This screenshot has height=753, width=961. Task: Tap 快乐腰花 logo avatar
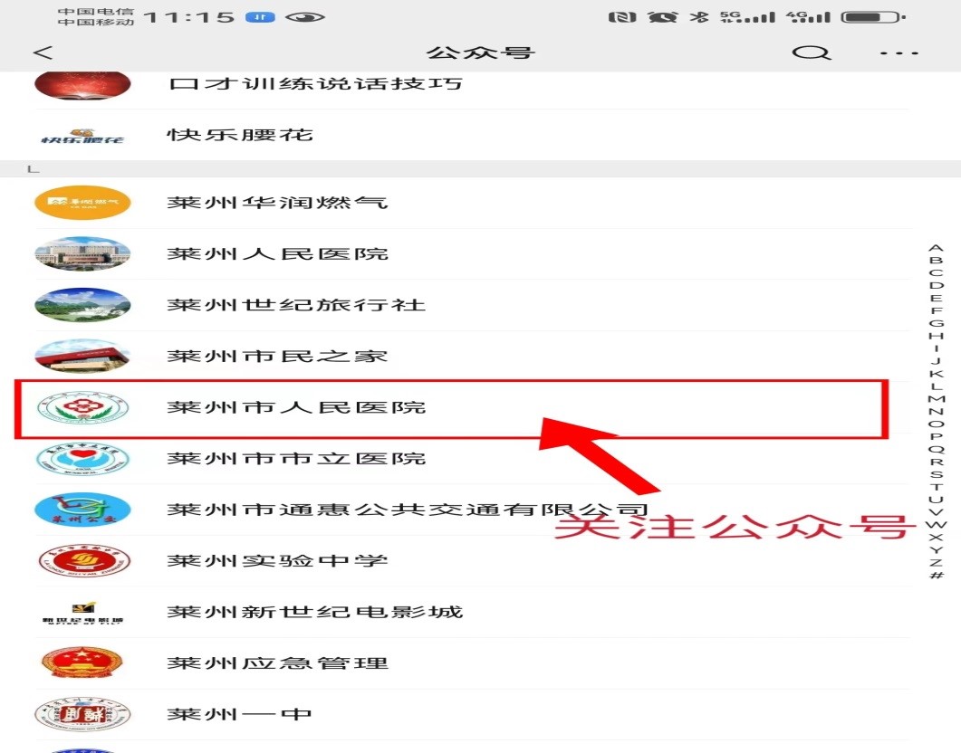82,136
